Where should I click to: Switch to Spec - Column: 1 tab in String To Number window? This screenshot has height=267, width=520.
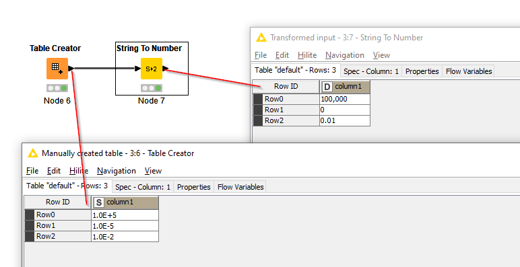click(x=371, y=71)
